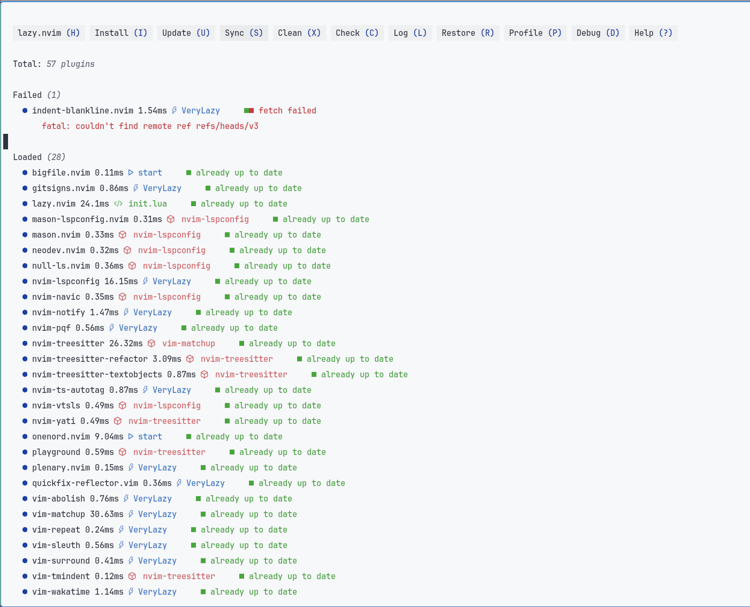Click the package icon on nvim-treesitter-textobjects row
750x607 pixels.
[204, 374]
